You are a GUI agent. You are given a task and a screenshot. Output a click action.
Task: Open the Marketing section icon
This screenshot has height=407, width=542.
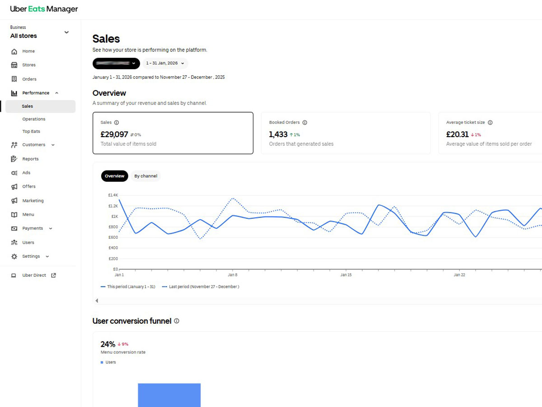(14, 200)
